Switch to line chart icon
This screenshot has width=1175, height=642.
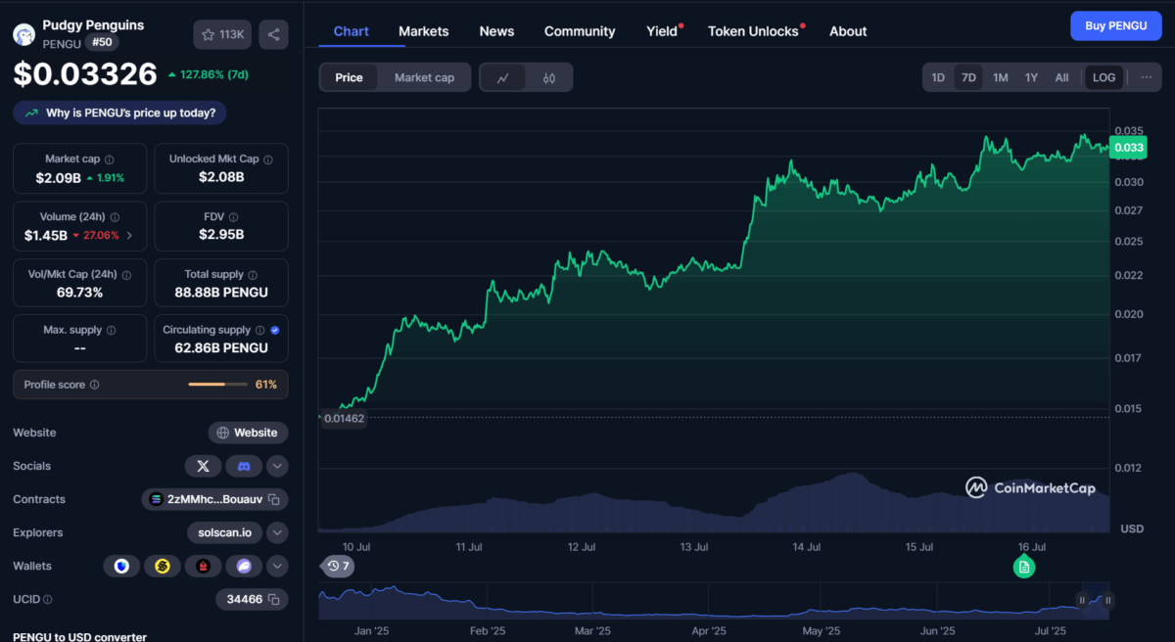(x=502, y=77)
